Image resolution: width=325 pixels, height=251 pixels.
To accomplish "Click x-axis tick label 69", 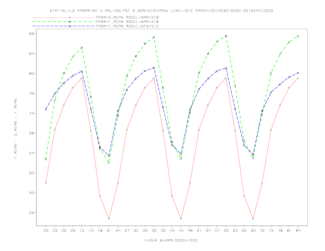I will (x=253, y=230).
